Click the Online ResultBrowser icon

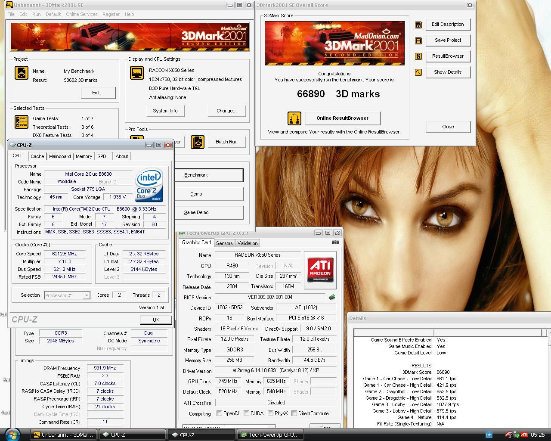294,118
